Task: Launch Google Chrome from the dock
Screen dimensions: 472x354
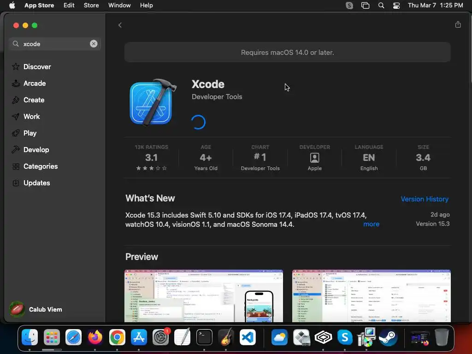Action: (117, 337)
